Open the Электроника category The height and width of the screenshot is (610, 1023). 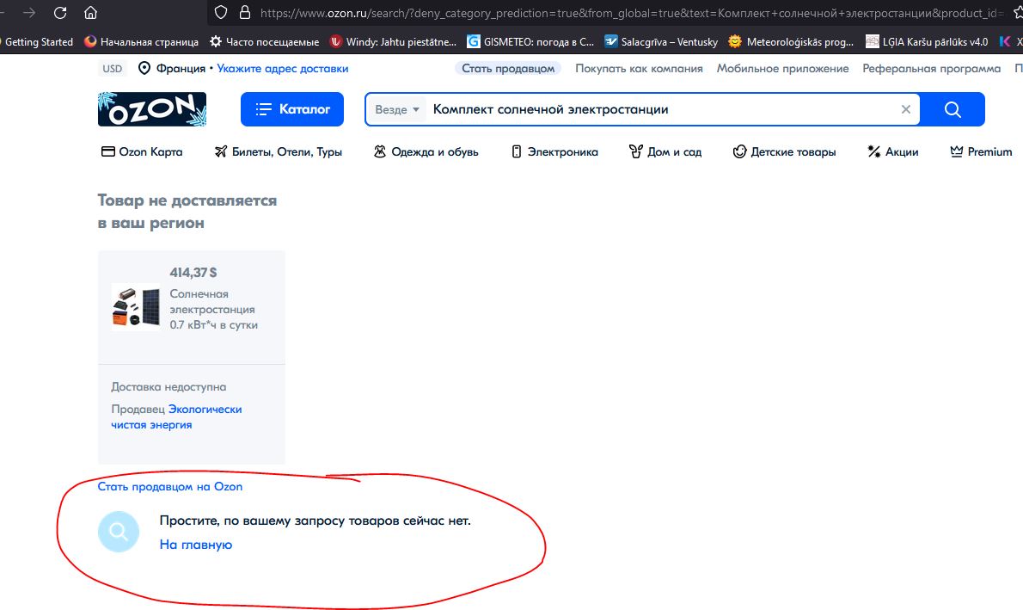pyautogui.click(x=554, y=151)
